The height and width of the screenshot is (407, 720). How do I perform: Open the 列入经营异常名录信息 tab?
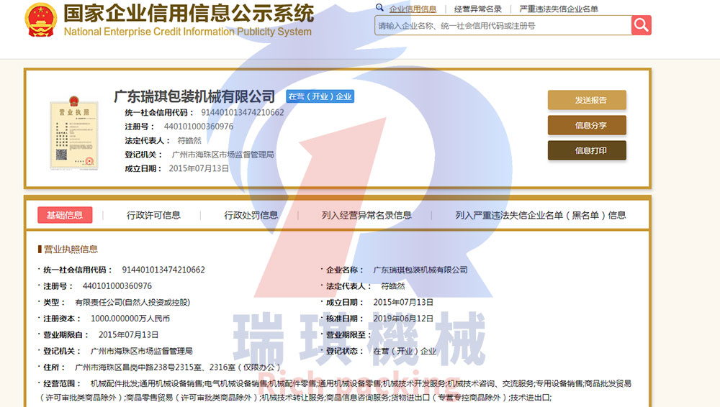(x=366, y=215)
